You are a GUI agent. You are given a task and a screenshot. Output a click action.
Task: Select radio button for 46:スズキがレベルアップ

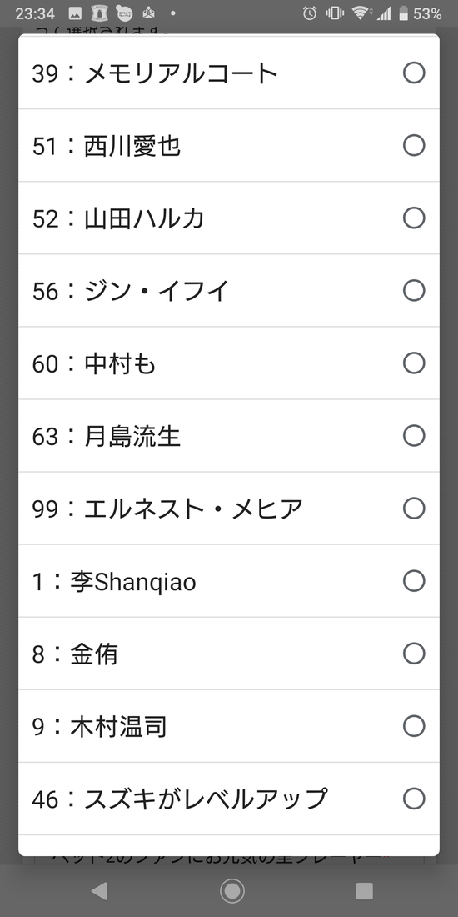click(x=414, y=799)
